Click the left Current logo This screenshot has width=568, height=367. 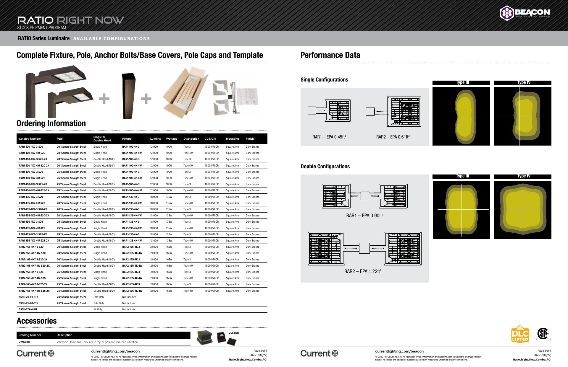coord(35,353)
